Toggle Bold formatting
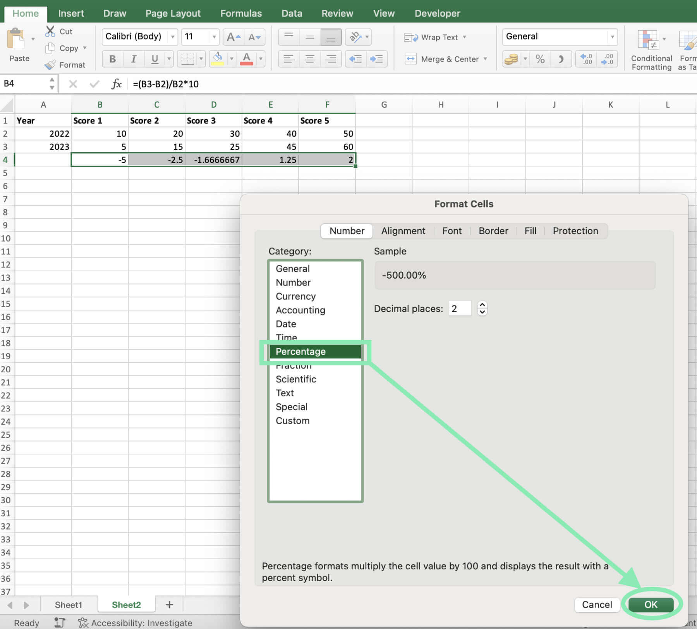Image resolution: width=697 pixels, height=629 pixels. coord(113,59)
